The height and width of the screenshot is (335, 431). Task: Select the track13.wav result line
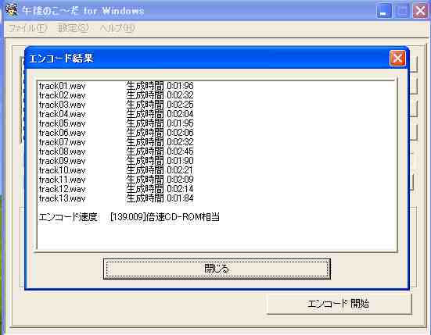(116, 198)
